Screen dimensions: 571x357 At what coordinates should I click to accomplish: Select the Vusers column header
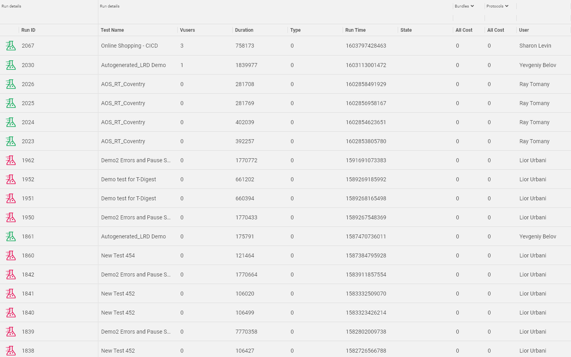188,30
